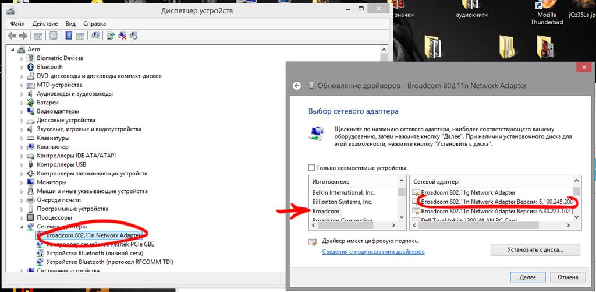Select Контроллеры запоминающих устройств row
The width and height of the screenshot is (596, 292).
click(91, 173)
